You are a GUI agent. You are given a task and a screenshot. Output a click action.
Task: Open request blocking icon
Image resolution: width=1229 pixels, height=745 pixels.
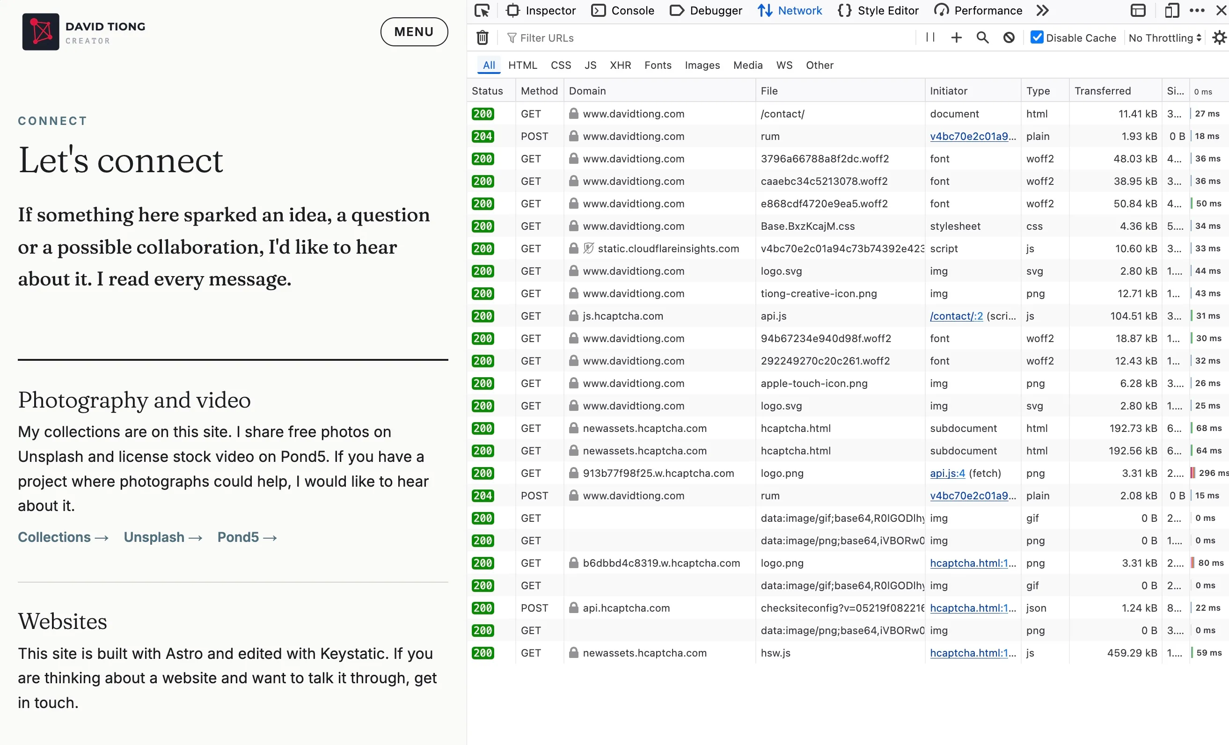pos(1009,37)
